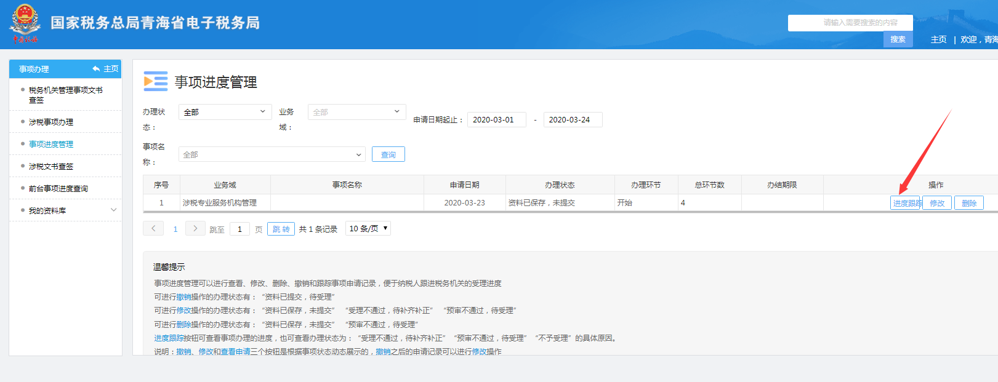Open the 10条/页 page size dropdown
Image resolution: width=998 pixels, height=382 pixels.
coord(368,228)
